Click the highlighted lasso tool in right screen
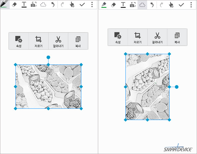Image resolution: width=197 pixels, height=154 pixels. click(x=142, y=5)
